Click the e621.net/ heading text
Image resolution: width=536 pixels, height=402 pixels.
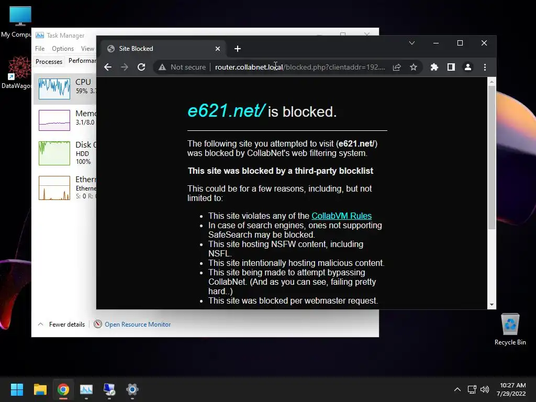(226, 111)
